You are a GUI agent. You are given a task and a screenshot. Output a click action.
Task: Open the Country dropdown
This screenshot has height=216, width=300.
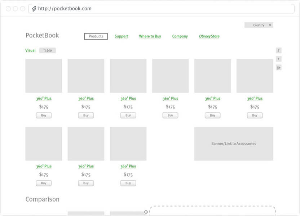tap(259, 25)
